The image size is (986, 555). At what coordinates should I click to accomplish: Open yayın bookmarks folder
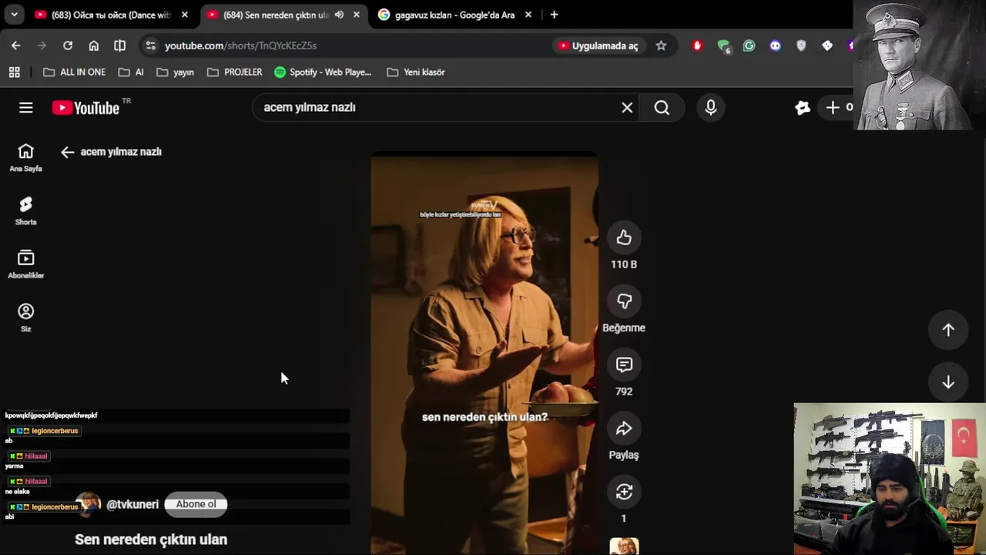coord(175,72)
